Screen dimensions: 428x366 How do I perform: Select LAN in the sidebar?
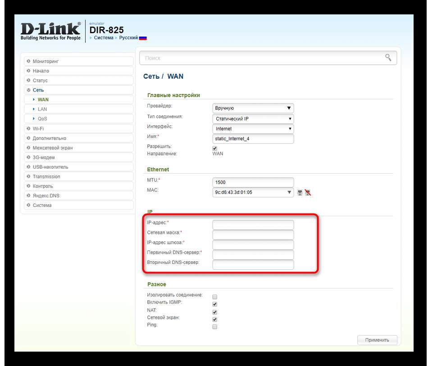78,109
